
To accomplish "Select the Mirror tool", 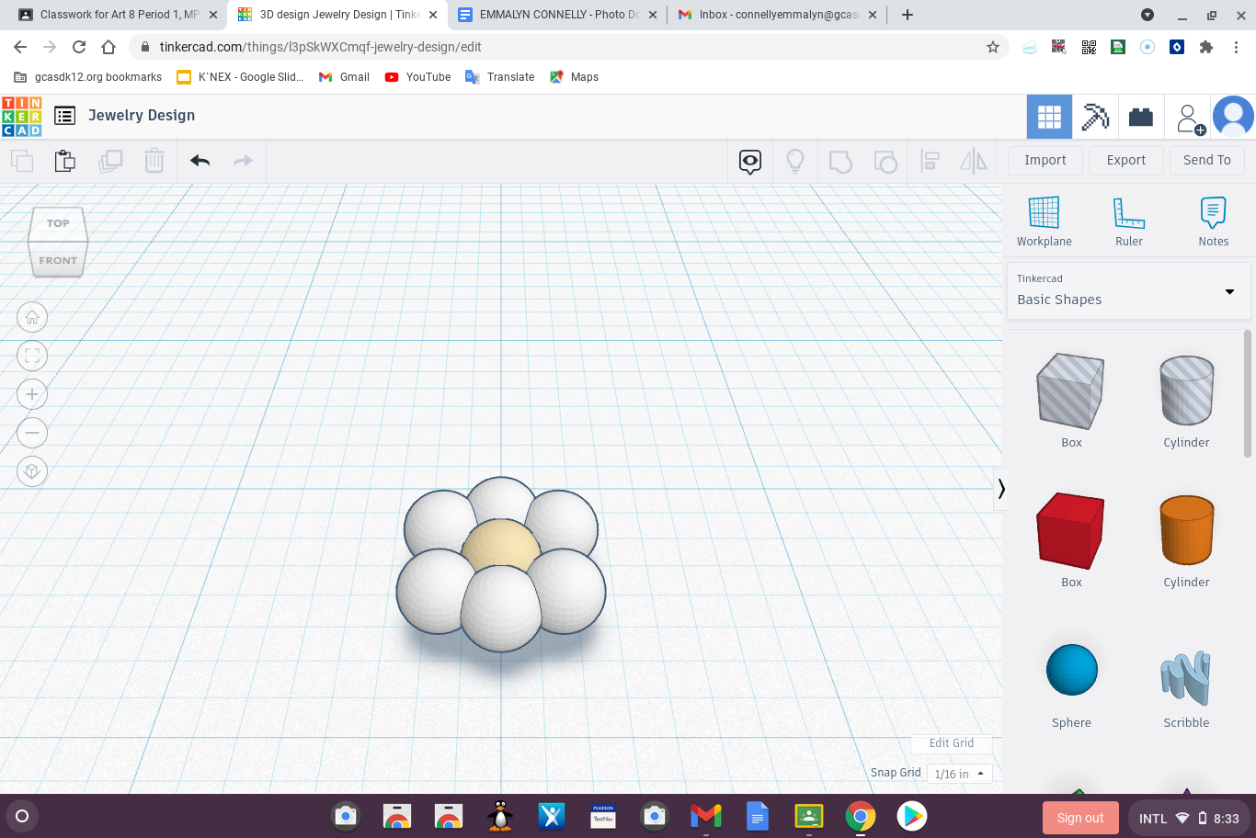I will click(973, 161).
